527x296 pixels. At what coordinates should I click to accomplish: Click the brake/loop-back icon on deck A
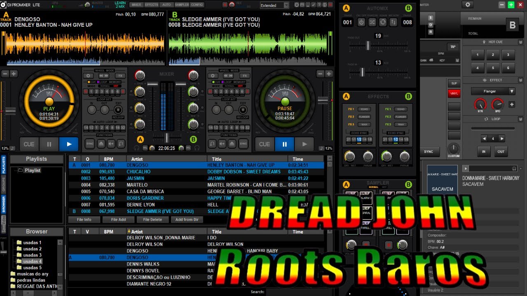point(121,144)
